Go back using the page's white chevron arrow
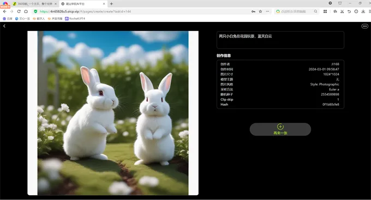This screenshot has width=371, height=200. click(x=4, y=26)
